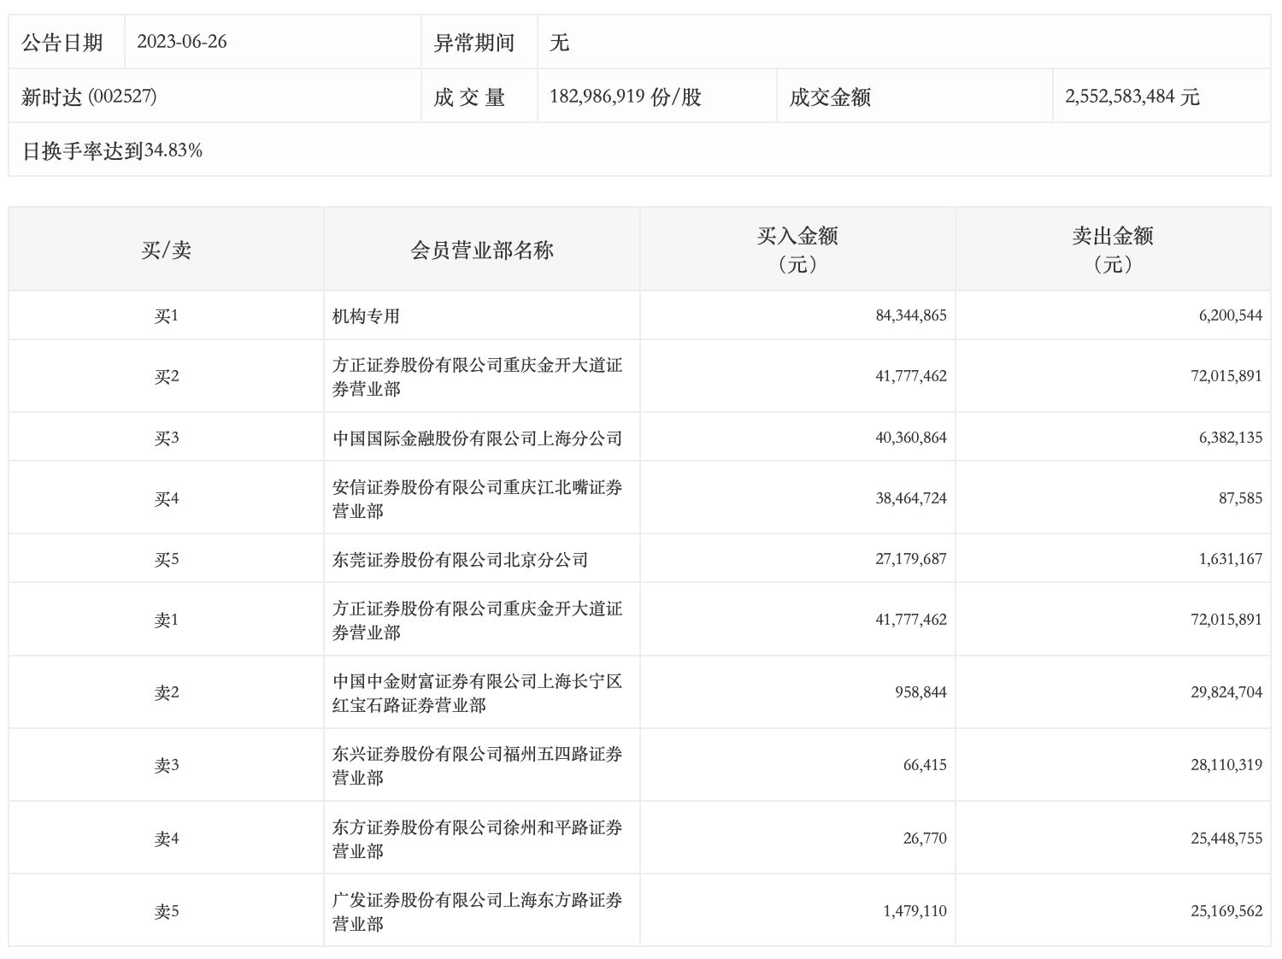Click 中国中金财富证券上海长宁区 entry
Viewport: 1282px width, 959px height.
click(477, 693)
